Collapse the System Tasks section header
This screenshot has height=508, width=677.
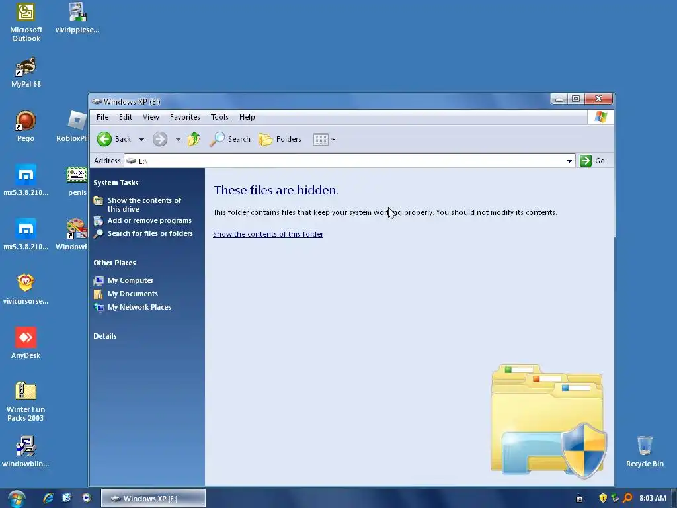click(116, 183)
